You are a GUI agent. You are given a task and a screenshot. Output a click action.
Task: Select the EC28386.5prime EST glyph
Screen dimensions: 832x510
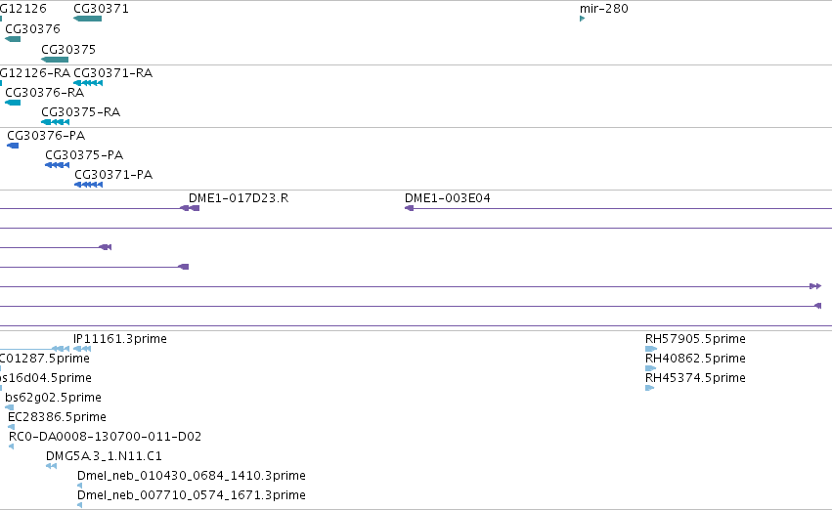pos(11,427)
